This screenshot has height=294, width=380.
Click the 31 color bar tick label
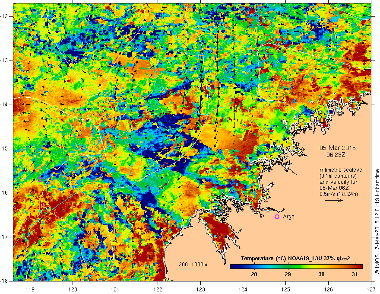355,275
